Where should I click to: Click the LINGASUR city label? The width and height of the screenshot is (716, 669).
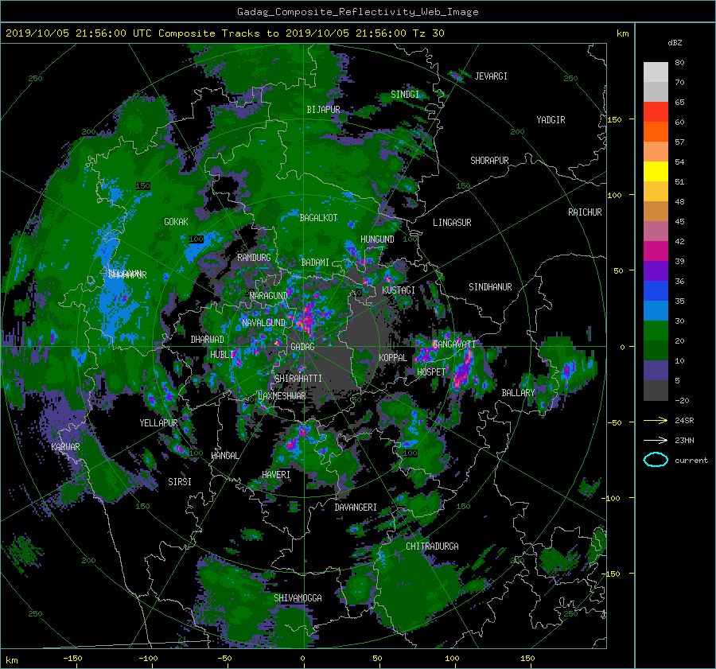coord(452,223)
